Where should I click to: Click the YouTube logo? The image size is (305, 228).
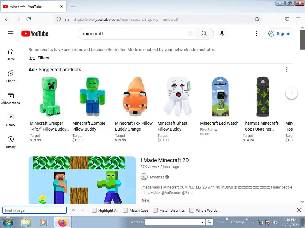pyautogui.click(x=35, y=34)
